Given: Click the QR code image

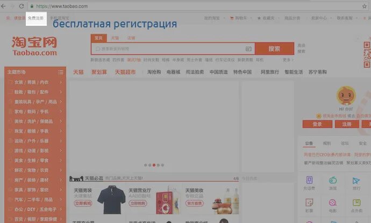Looking at the screenshot, I should click(367, 55).
